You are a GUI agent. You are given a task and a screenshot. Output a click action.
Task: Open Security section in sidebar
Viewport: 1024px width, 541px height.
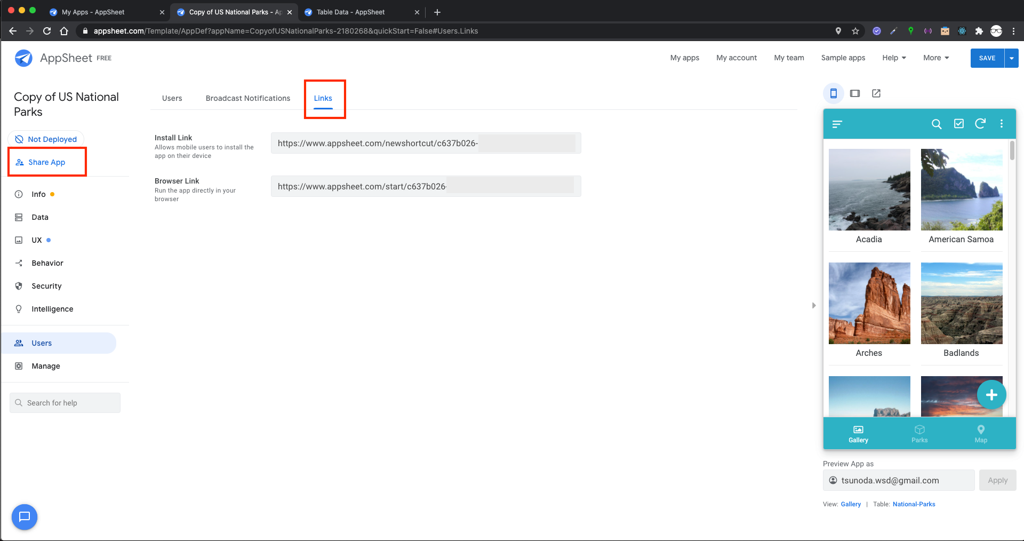tap(46, 286)
